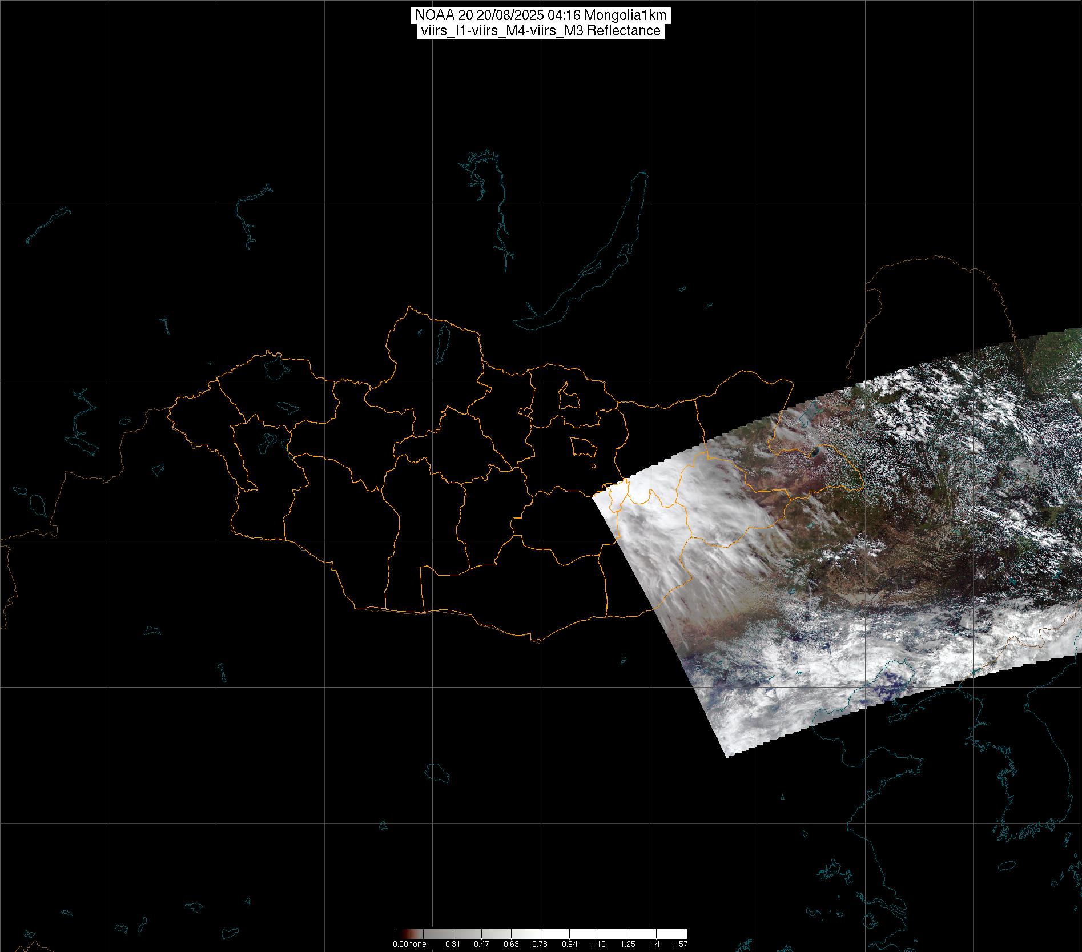Click the 1.10 tick label on colorbar
The image size is (1082, 952).
pyautogui.click(x=598, y=945)
